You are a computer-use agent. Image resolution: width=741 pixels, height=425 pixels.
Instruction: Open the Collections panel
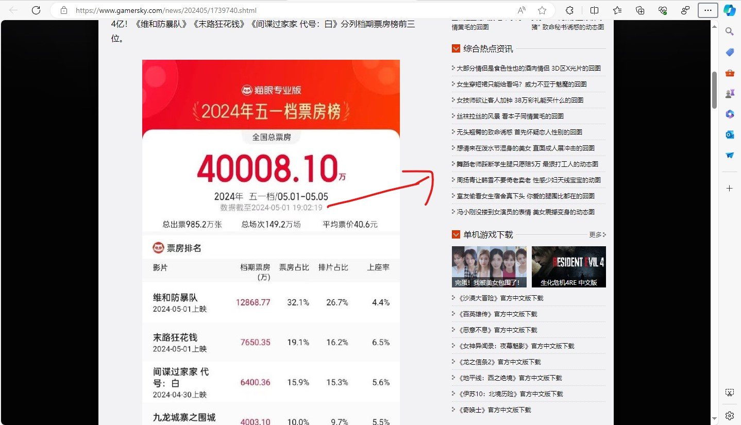coord(640,10)
